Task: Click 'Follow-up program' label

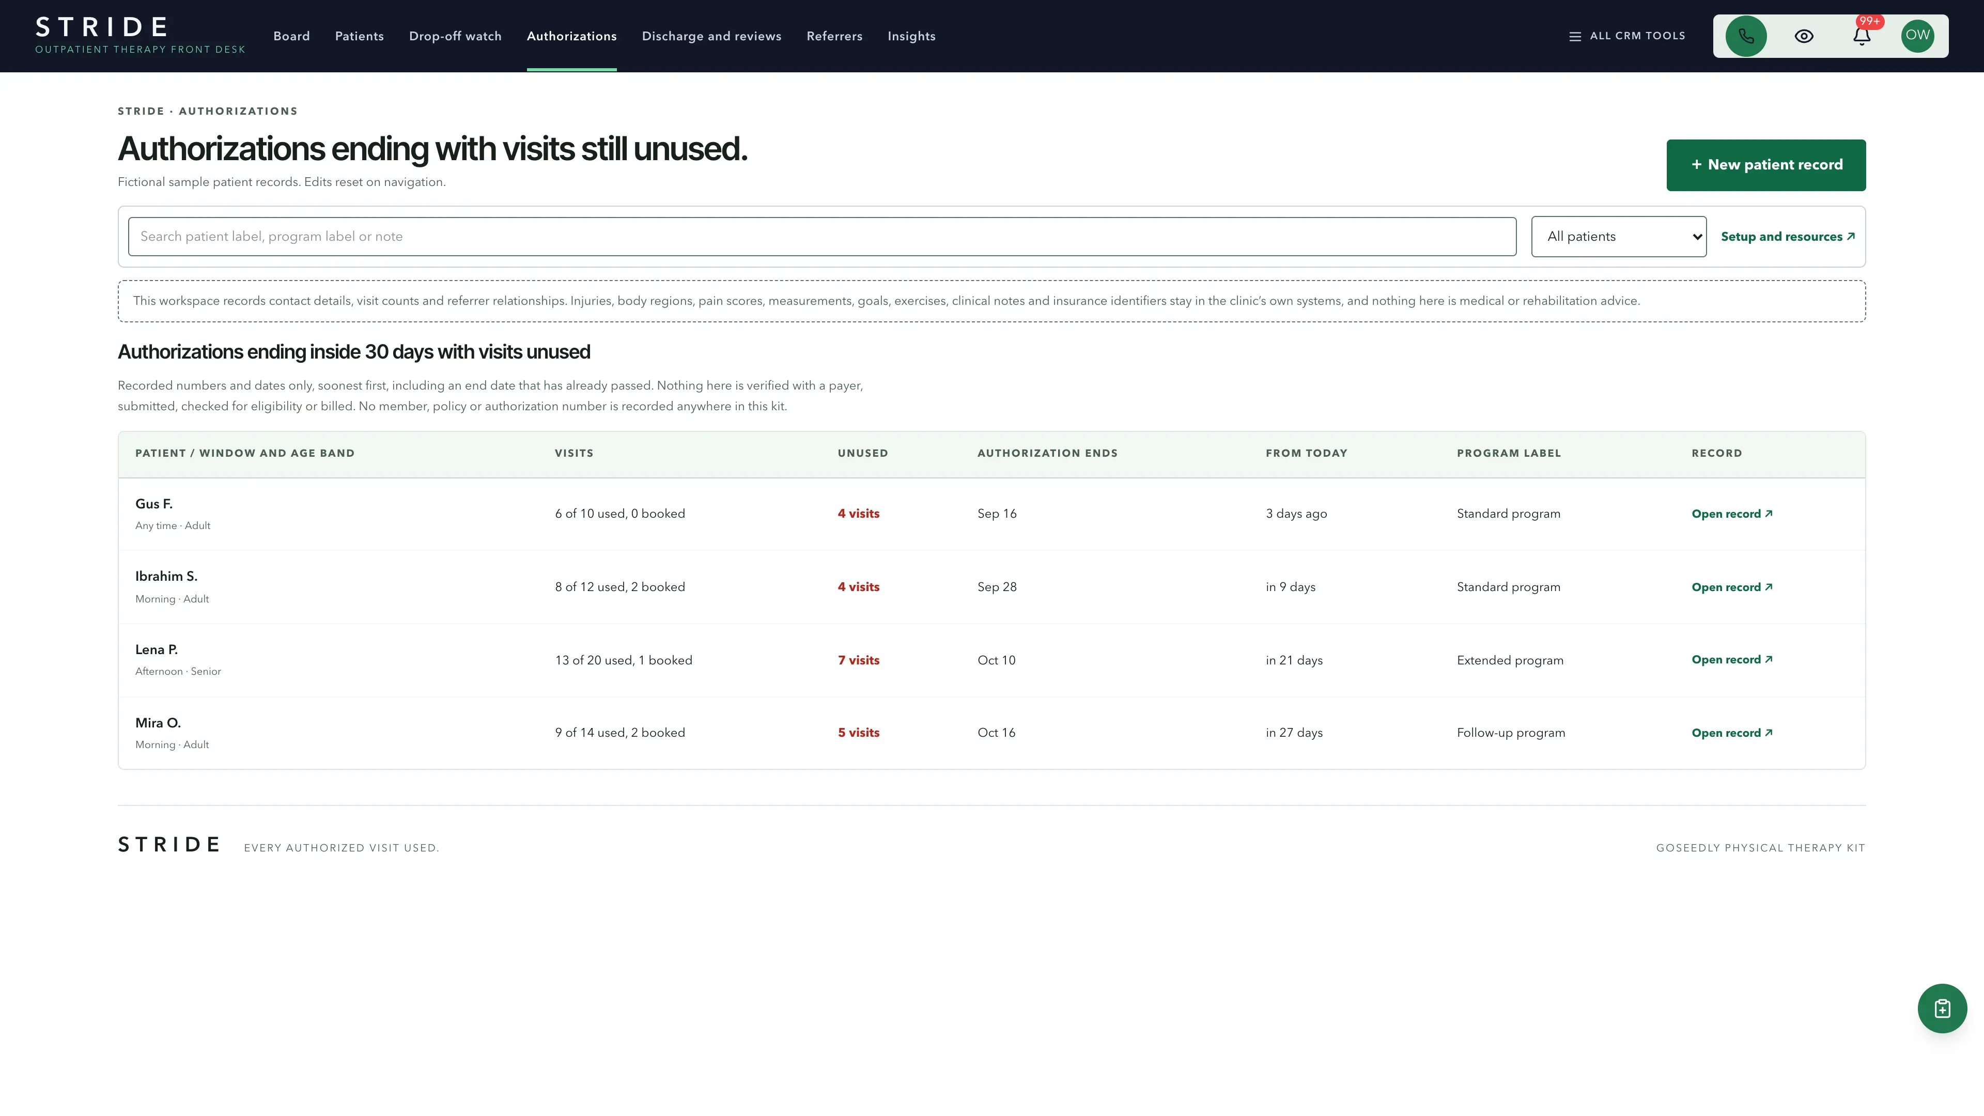Action: pos(1510,733)
